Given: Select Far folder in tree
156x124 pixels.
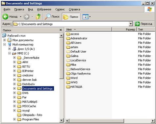Looking at the screenshot, I should tap(24, 97).
